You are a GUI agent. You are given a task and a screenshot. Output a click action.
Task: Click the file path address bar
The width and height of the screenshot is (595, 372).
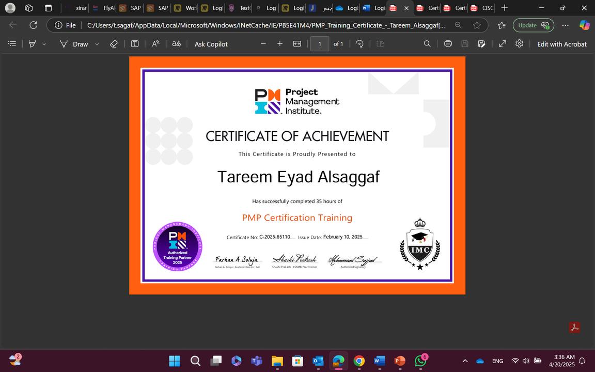(x=265, y=25)
